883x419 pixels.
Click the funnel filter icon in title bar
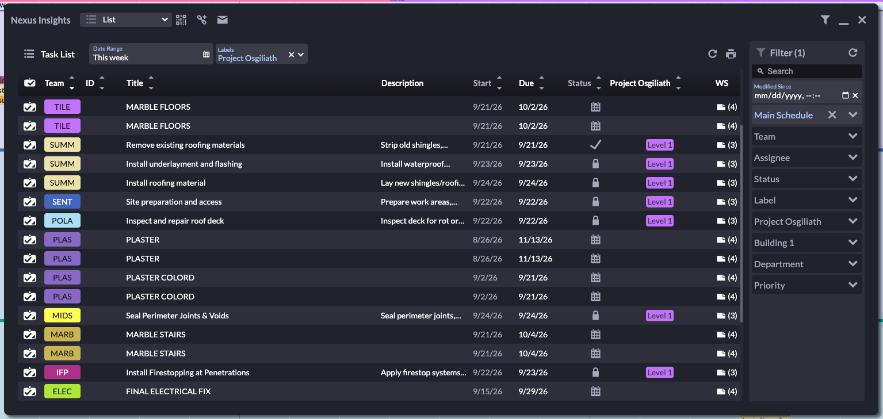click(825, 20)
